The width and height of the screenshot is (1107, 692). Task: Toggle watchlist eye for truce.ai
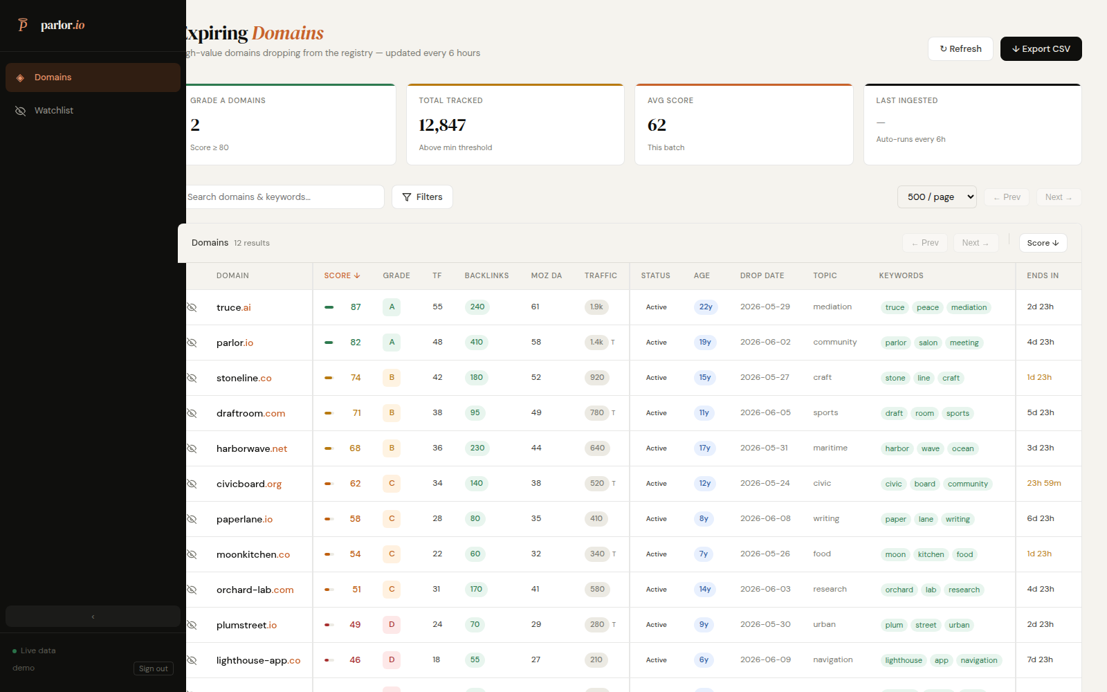pyautogui.click(x=192, y=307)
